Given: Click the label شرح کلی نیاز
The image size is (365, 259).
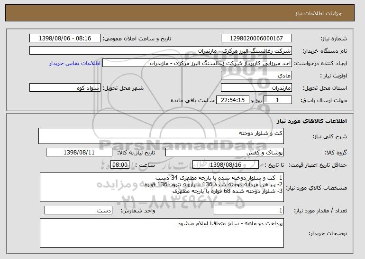Looking at the screenshot, I should (x=329, y=136).
